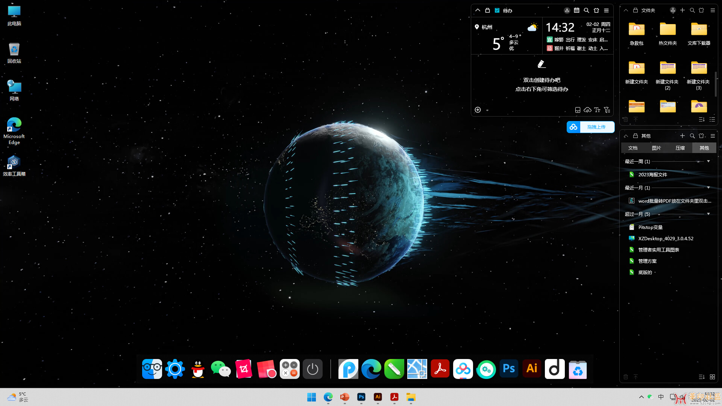Toggle the lock on the 待办 widget

click(487, 10)
